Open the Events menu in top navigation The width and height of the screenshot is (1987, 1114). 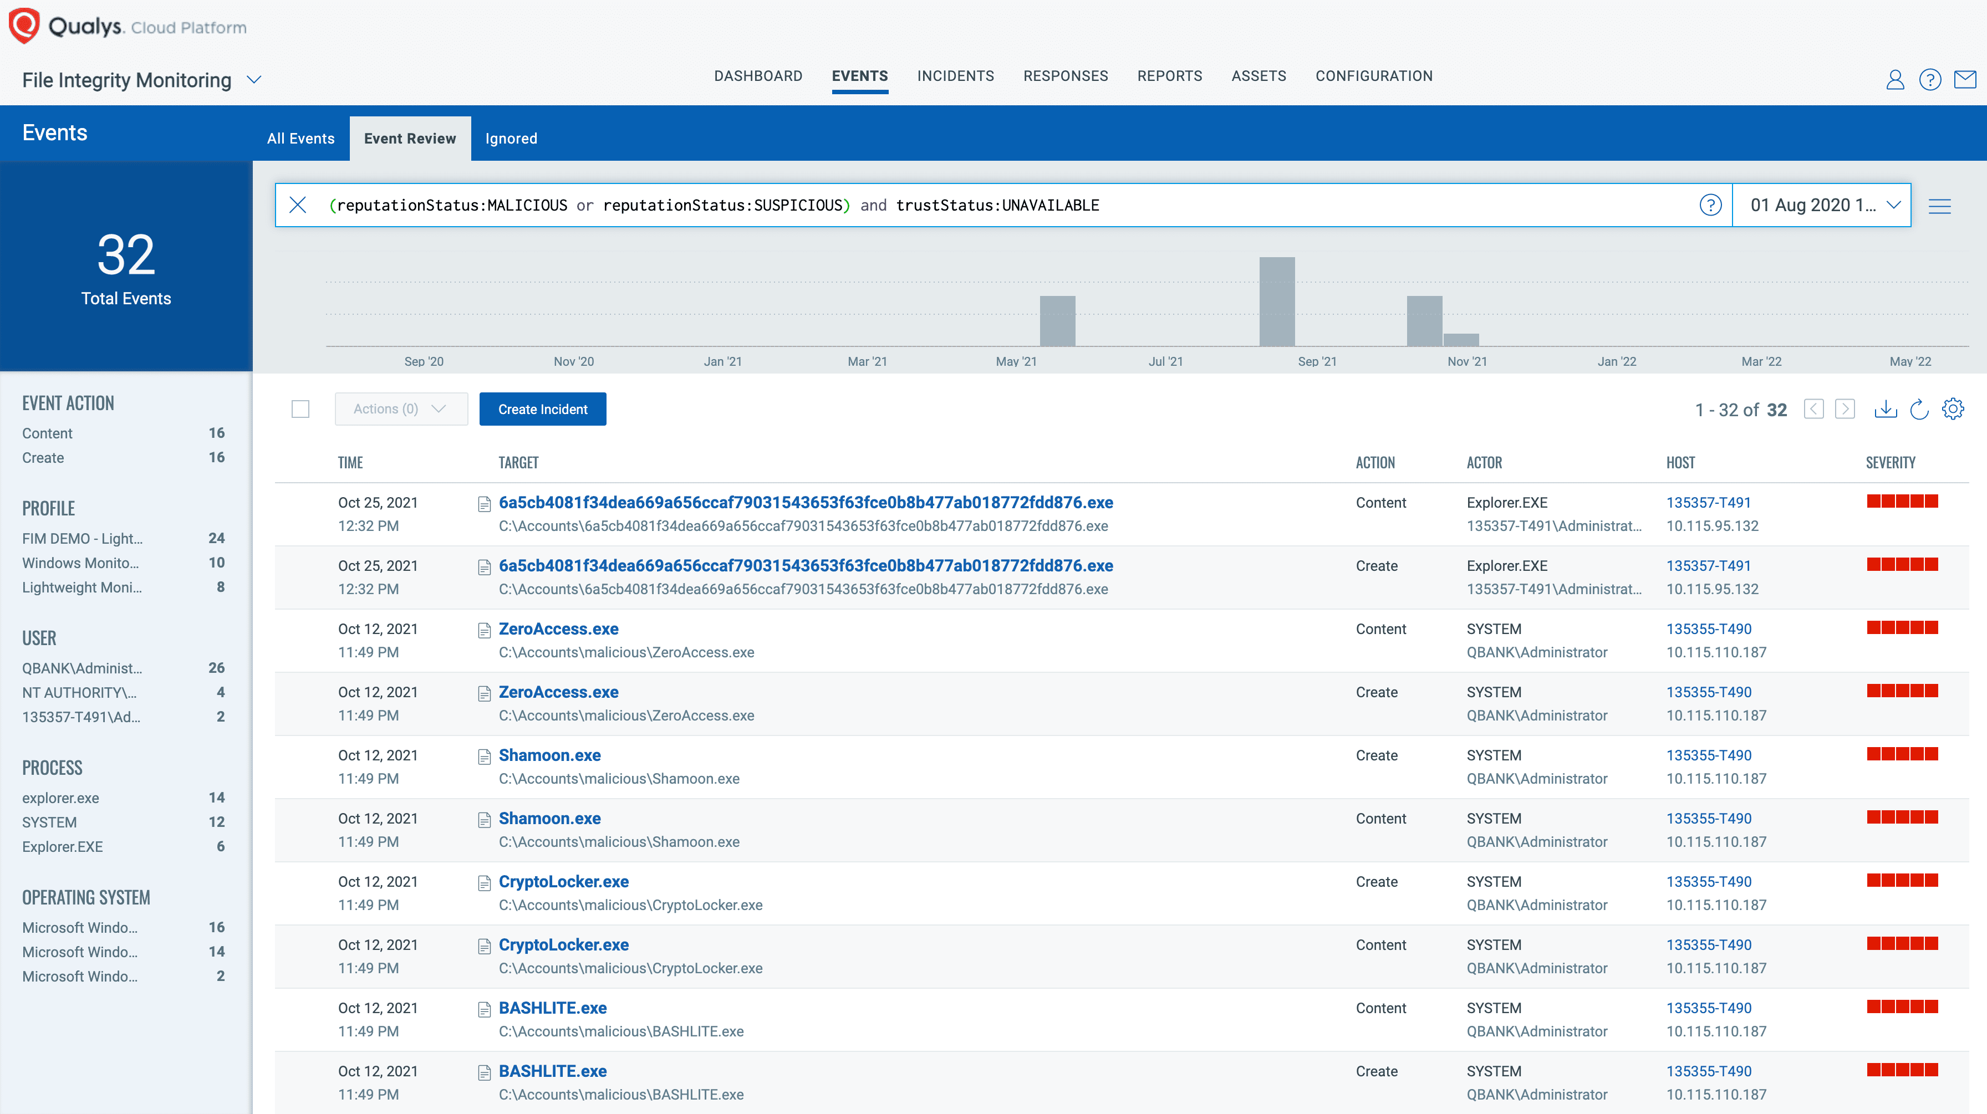coord(859,75)
